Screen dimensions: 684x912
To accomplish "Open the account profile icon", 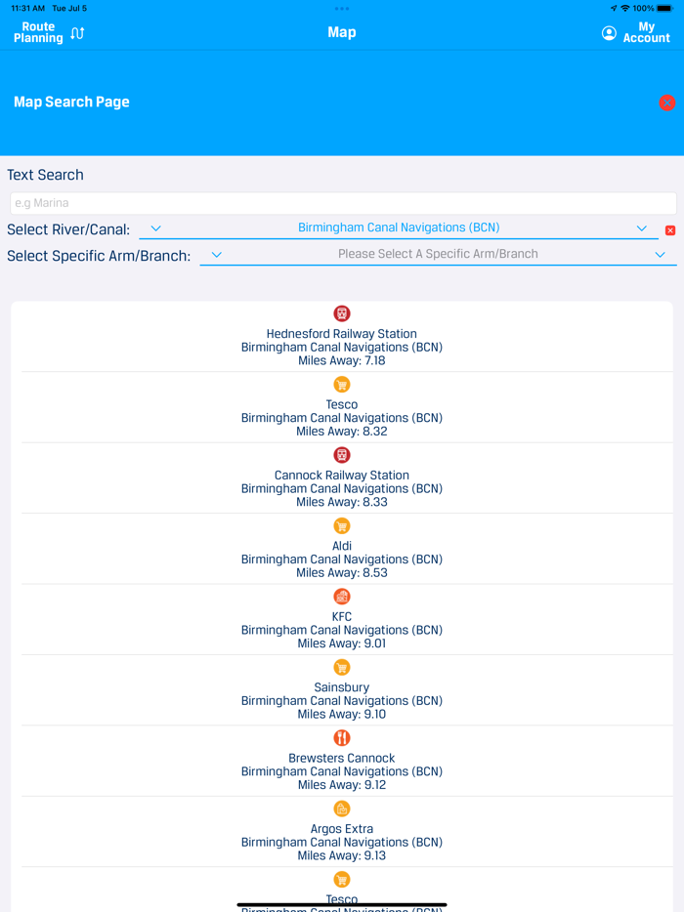I will 609,33.
